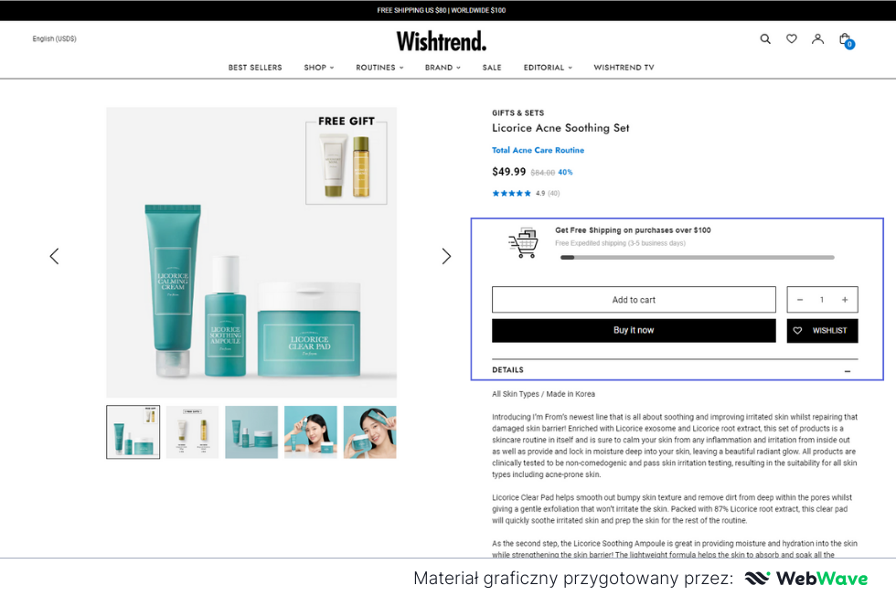Image resolution: width=896 pixels, height=596 pixels.
Task: Show previous product image with left arrow
Action: click(x=54, y=256)
